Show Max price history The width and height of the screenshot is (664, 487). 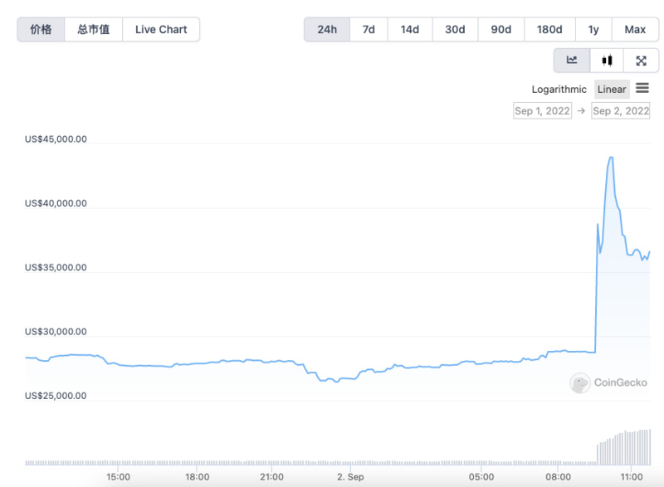click(x=636, y=29)
